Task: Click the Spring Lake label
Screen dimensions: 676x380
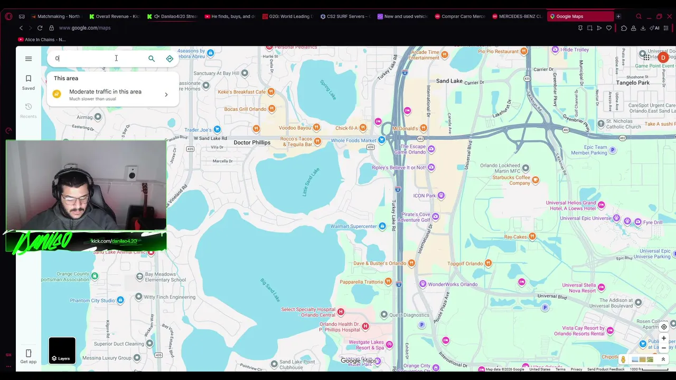Action: 328,89
